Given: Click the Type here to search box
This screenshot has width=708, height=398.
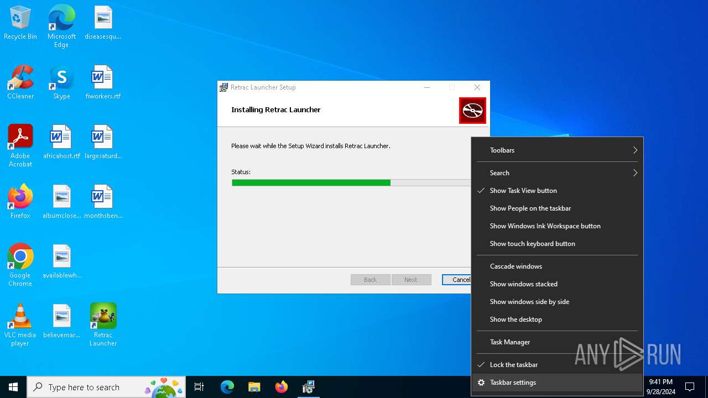Looking at the screenshot, I should coord(107,387).
